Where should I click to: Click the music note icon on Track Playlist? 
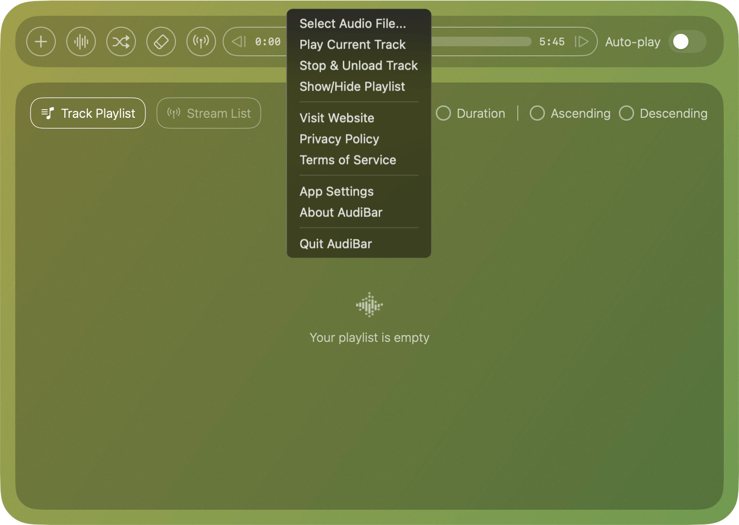[x=47, y=113]
